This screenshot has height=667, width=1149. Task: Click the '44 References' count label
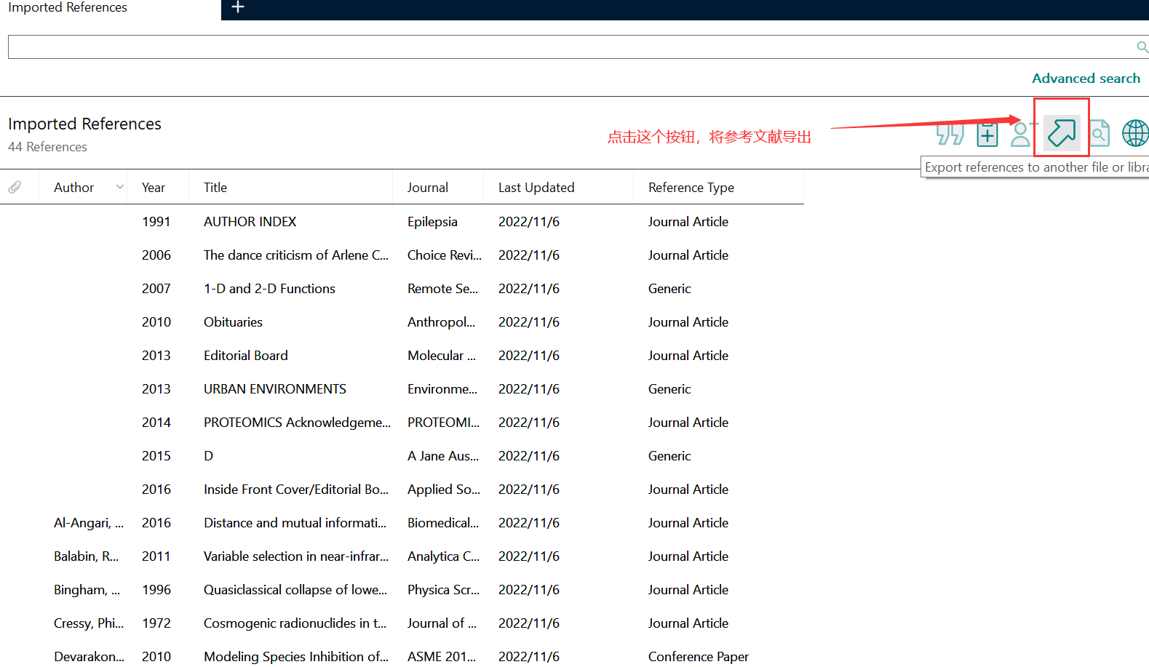tap(47, 147)
